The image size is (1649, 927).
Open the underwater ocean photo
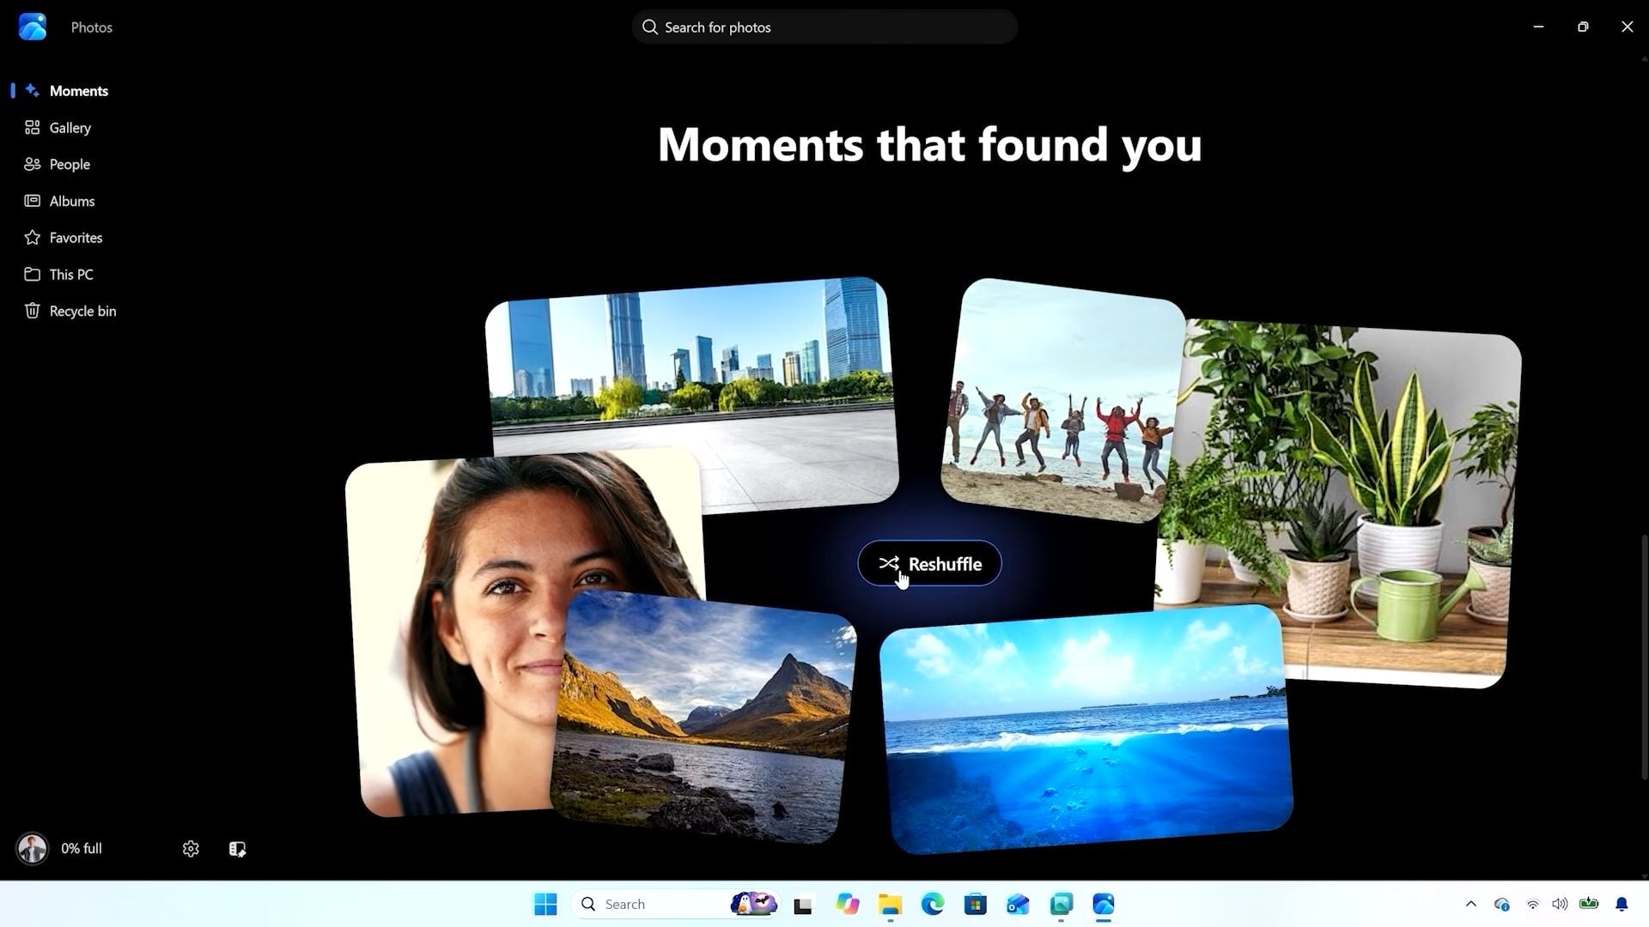coord(1086,730)
